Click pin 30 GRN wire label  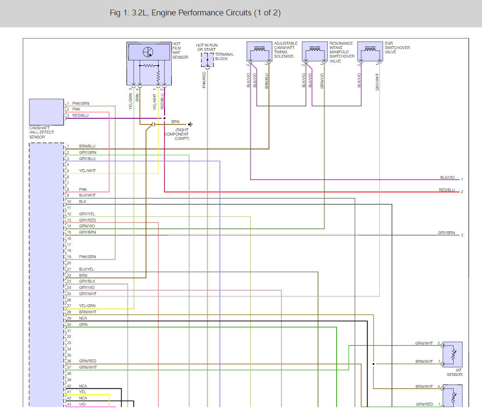pyautogui.click(x=83, y=324)
